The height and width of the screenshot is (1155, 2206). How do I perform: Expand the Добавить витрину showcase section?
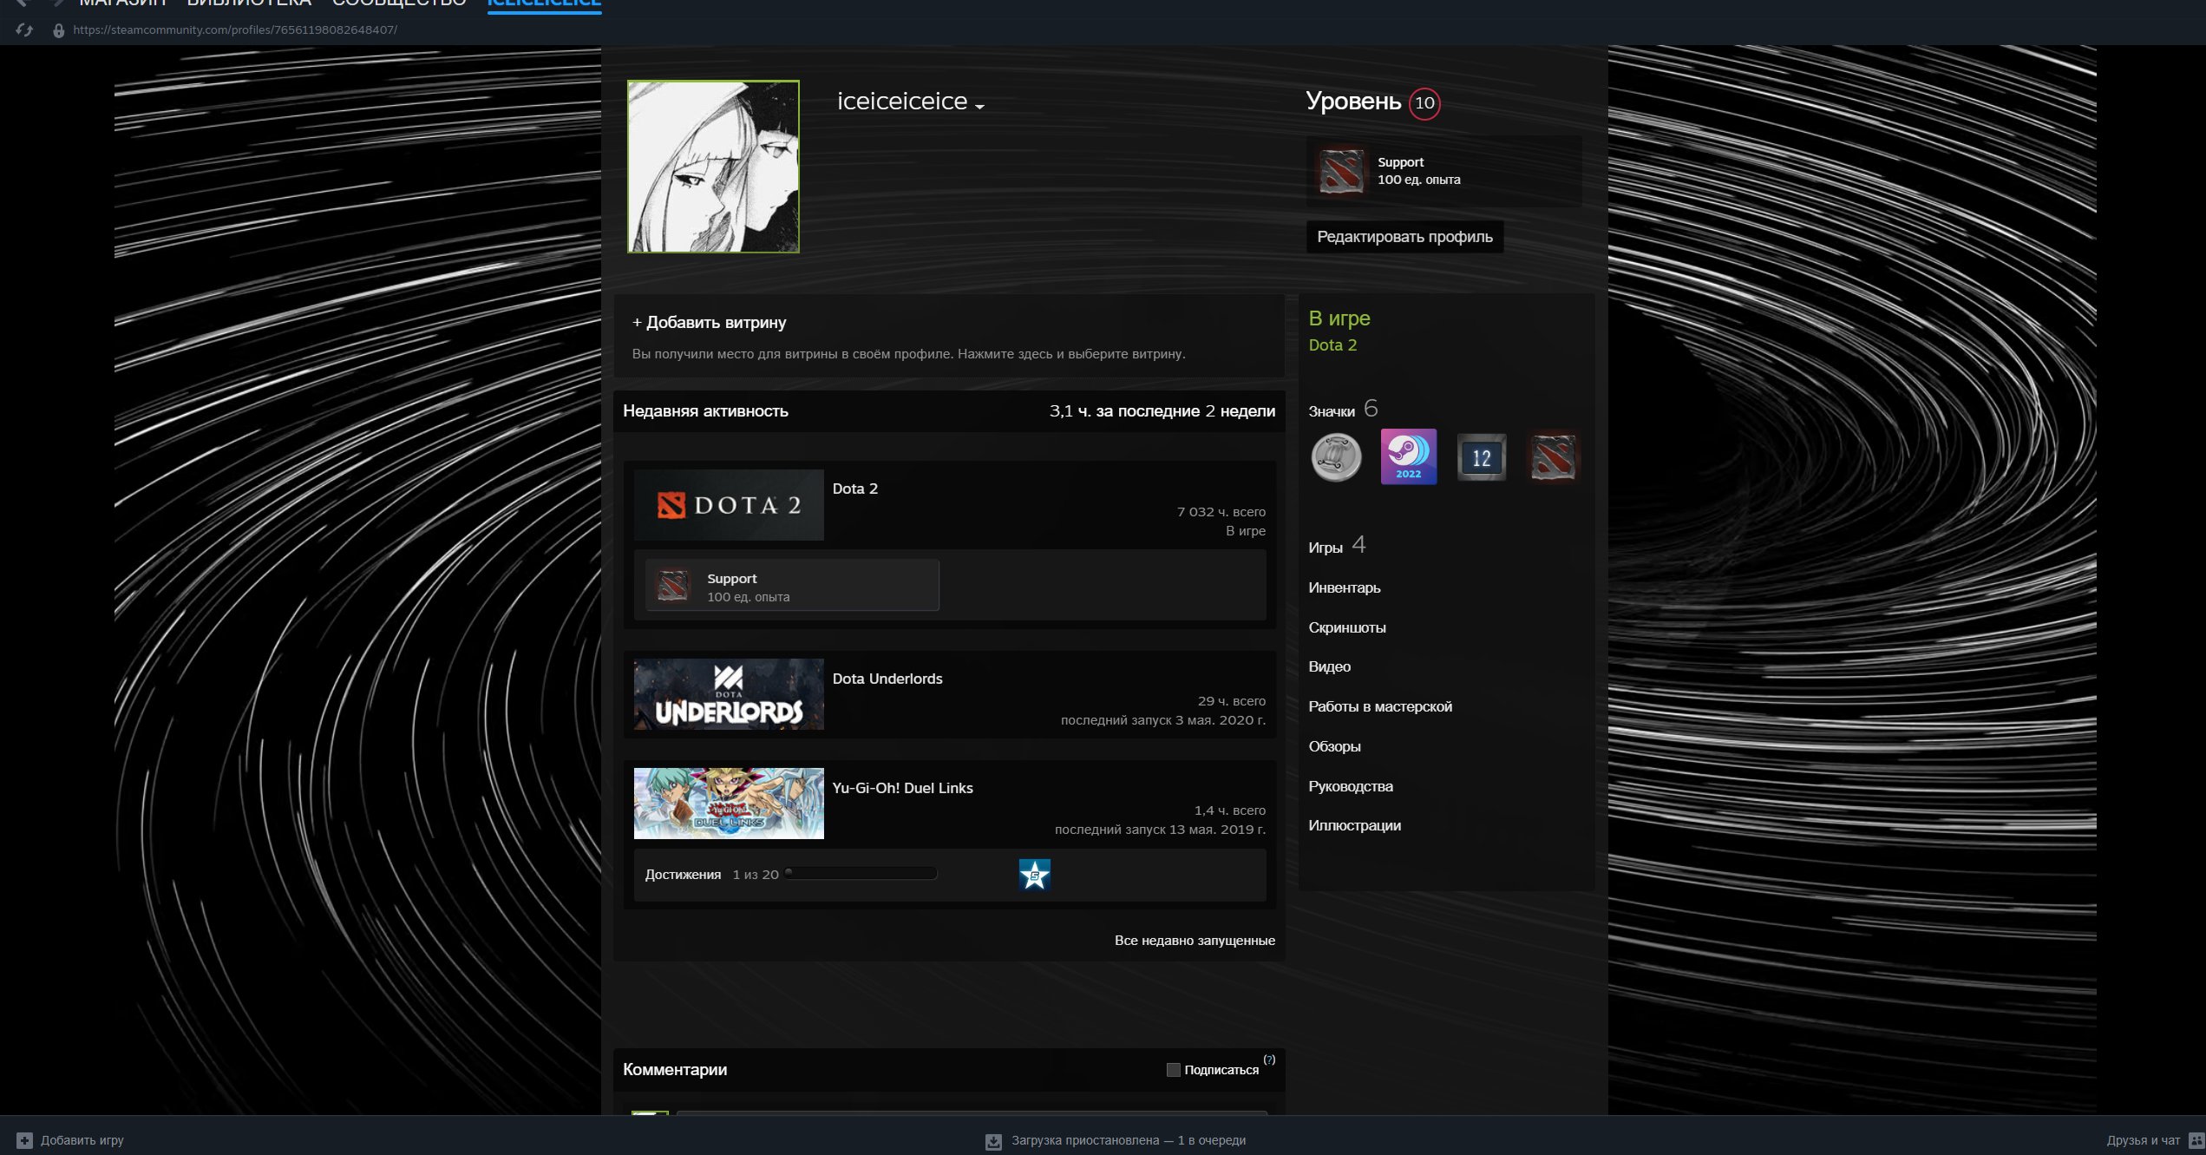click(x=709, y=323)
